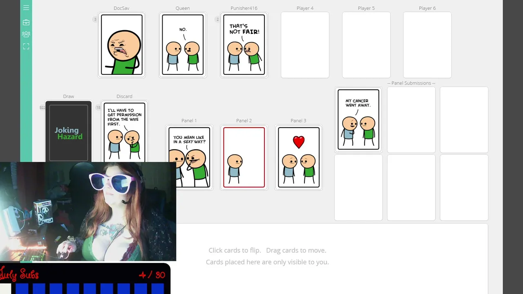Select Queen's card that says "NO."
This screenshot has width=523, height=294.
click(183, 45)
